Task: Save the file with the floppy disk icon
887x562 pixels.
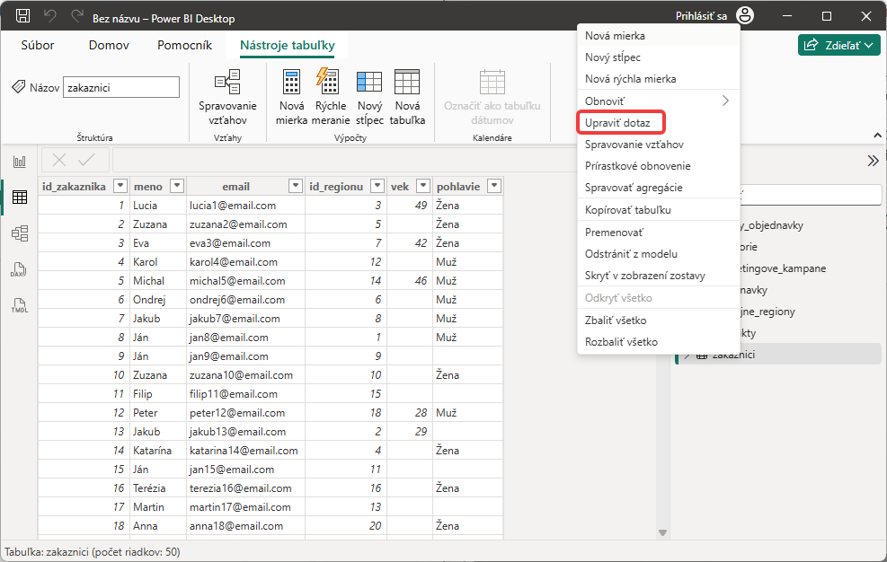Action: (x=22, y=16)
